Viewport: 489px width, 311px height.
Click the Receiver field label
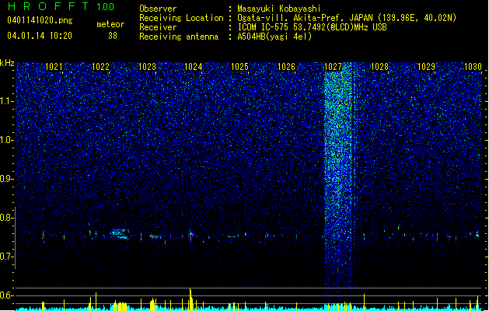coord(158,27)
